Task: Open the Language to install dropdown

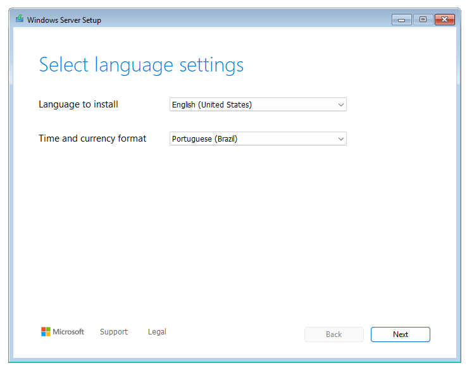Action: [x=258, y=105]
